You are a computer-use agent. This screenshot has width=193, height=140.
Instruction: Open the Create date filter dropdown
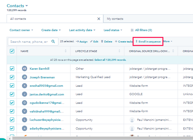pyautogui.click(x=51, y=30)
